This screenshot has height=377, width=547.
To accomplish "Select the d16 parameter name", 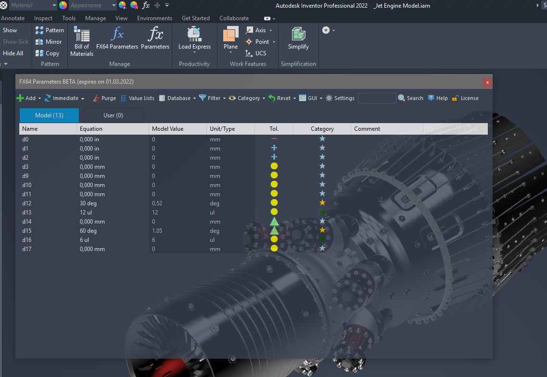I will (x=27, y=239).
